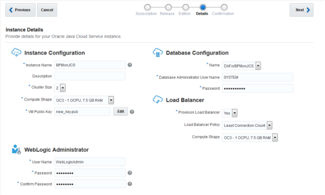This screenshot has width=325, height=195.
Task: Open the Cluster Size dropdown
Action: click(x=63, y=88)
